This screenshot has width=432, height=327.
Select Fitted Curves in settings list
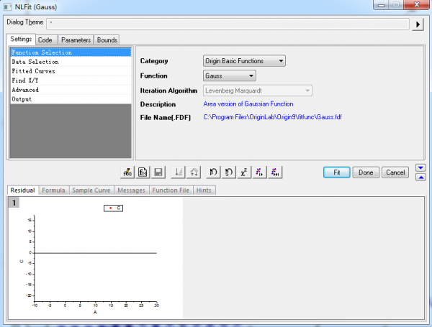pos(71,71)
